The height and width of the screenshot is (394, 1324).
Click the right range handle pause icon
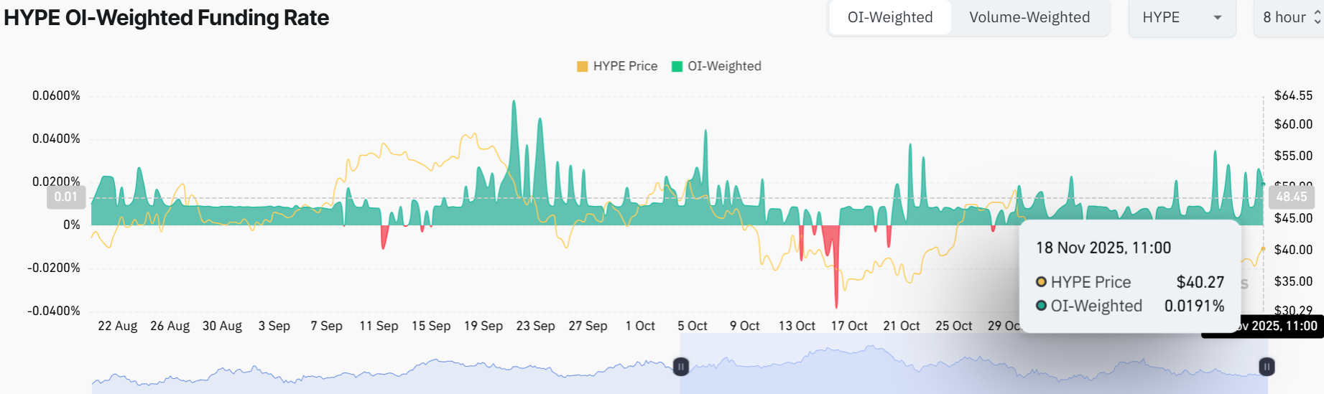1267,367
